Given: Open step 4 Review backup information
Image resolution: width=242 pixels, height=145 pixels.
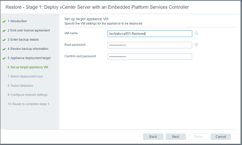Looking at the screenshot, I should pyautogui.click(x=28, y=49).
